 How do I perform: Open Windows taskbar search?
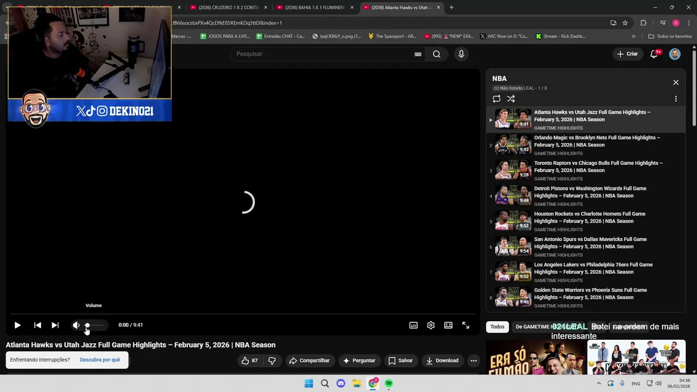tap(325, 383)
